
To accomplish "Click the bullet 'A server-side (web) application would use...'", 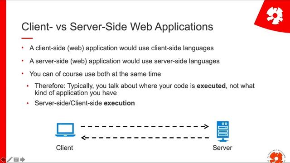I will pyautogui.click(x=125, y=61).
